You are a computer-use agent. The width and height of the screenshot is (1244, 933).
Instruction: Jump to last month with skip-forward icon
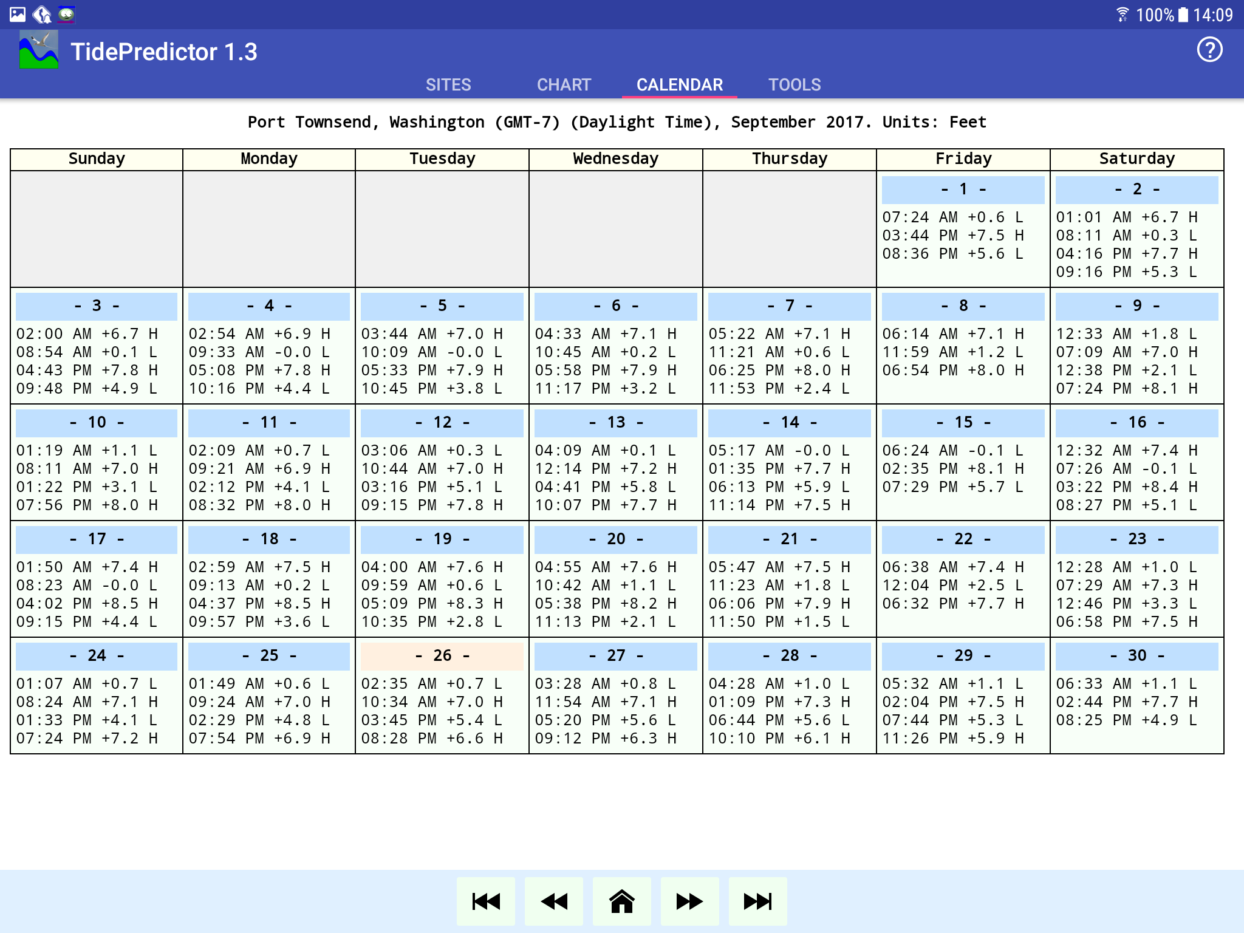(x=758, y=901)
